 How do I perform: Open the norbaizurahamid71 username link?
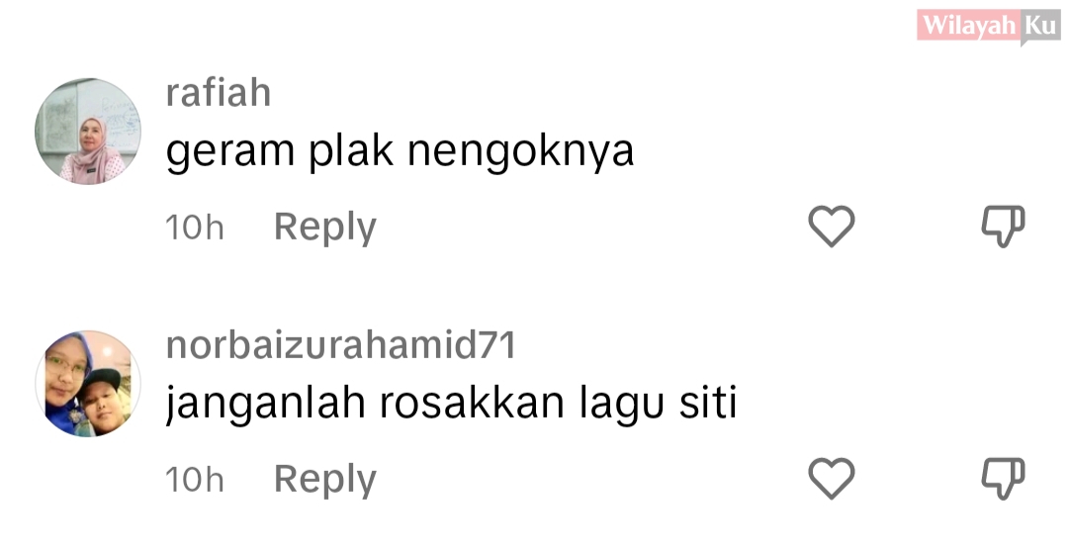(341, 345)
